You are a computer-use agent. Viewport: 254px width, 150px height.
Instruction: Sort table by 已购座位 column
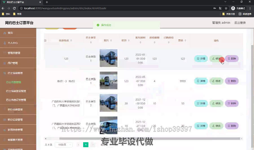click(x=169, y=42)
